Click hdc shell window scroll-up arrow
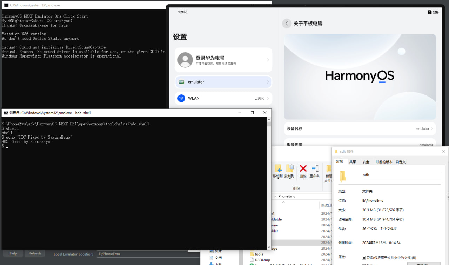 [x=269, y=119]
